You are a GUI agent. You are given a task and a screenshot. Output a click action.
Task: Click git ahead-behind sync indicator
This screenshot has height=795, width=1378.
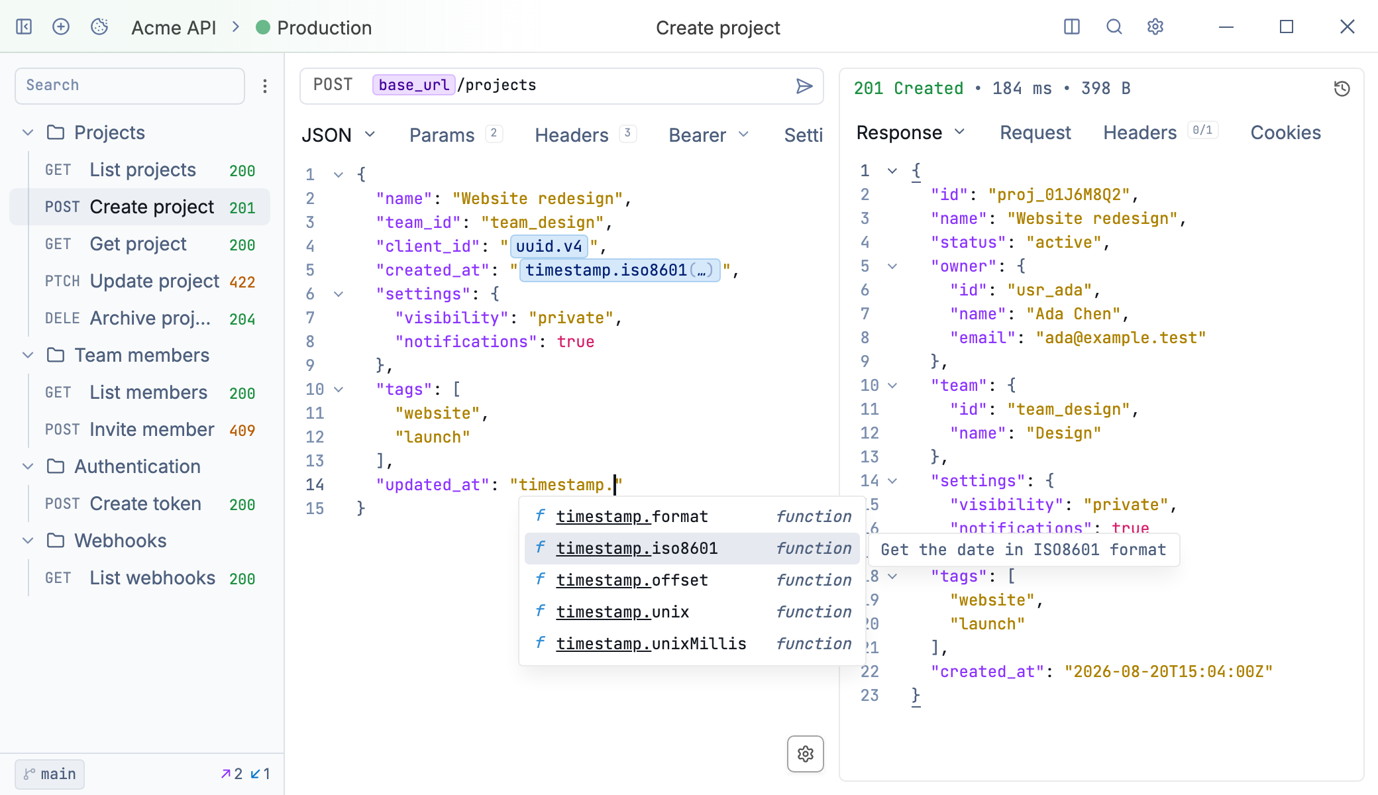246,774
